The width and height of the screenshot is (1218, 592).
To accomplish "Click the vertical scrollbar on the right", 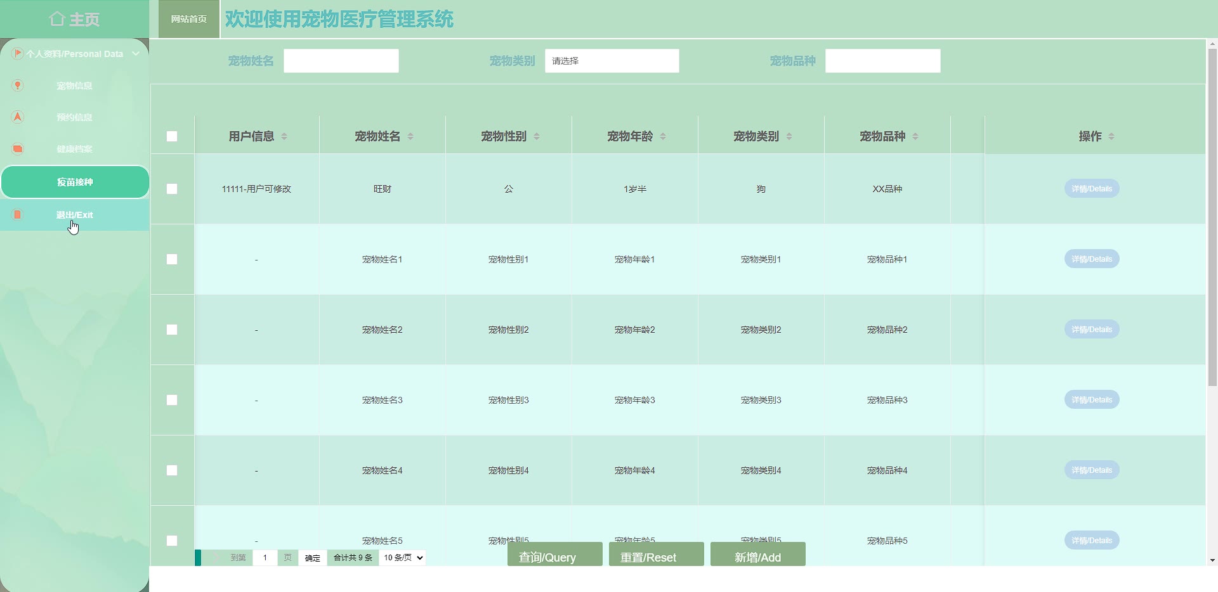I will point(1212,216).
